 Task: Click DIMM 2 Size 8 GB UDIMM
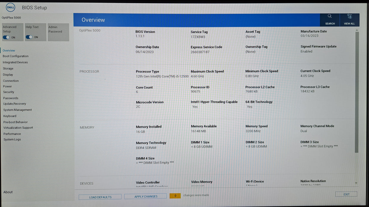(256, 147)
